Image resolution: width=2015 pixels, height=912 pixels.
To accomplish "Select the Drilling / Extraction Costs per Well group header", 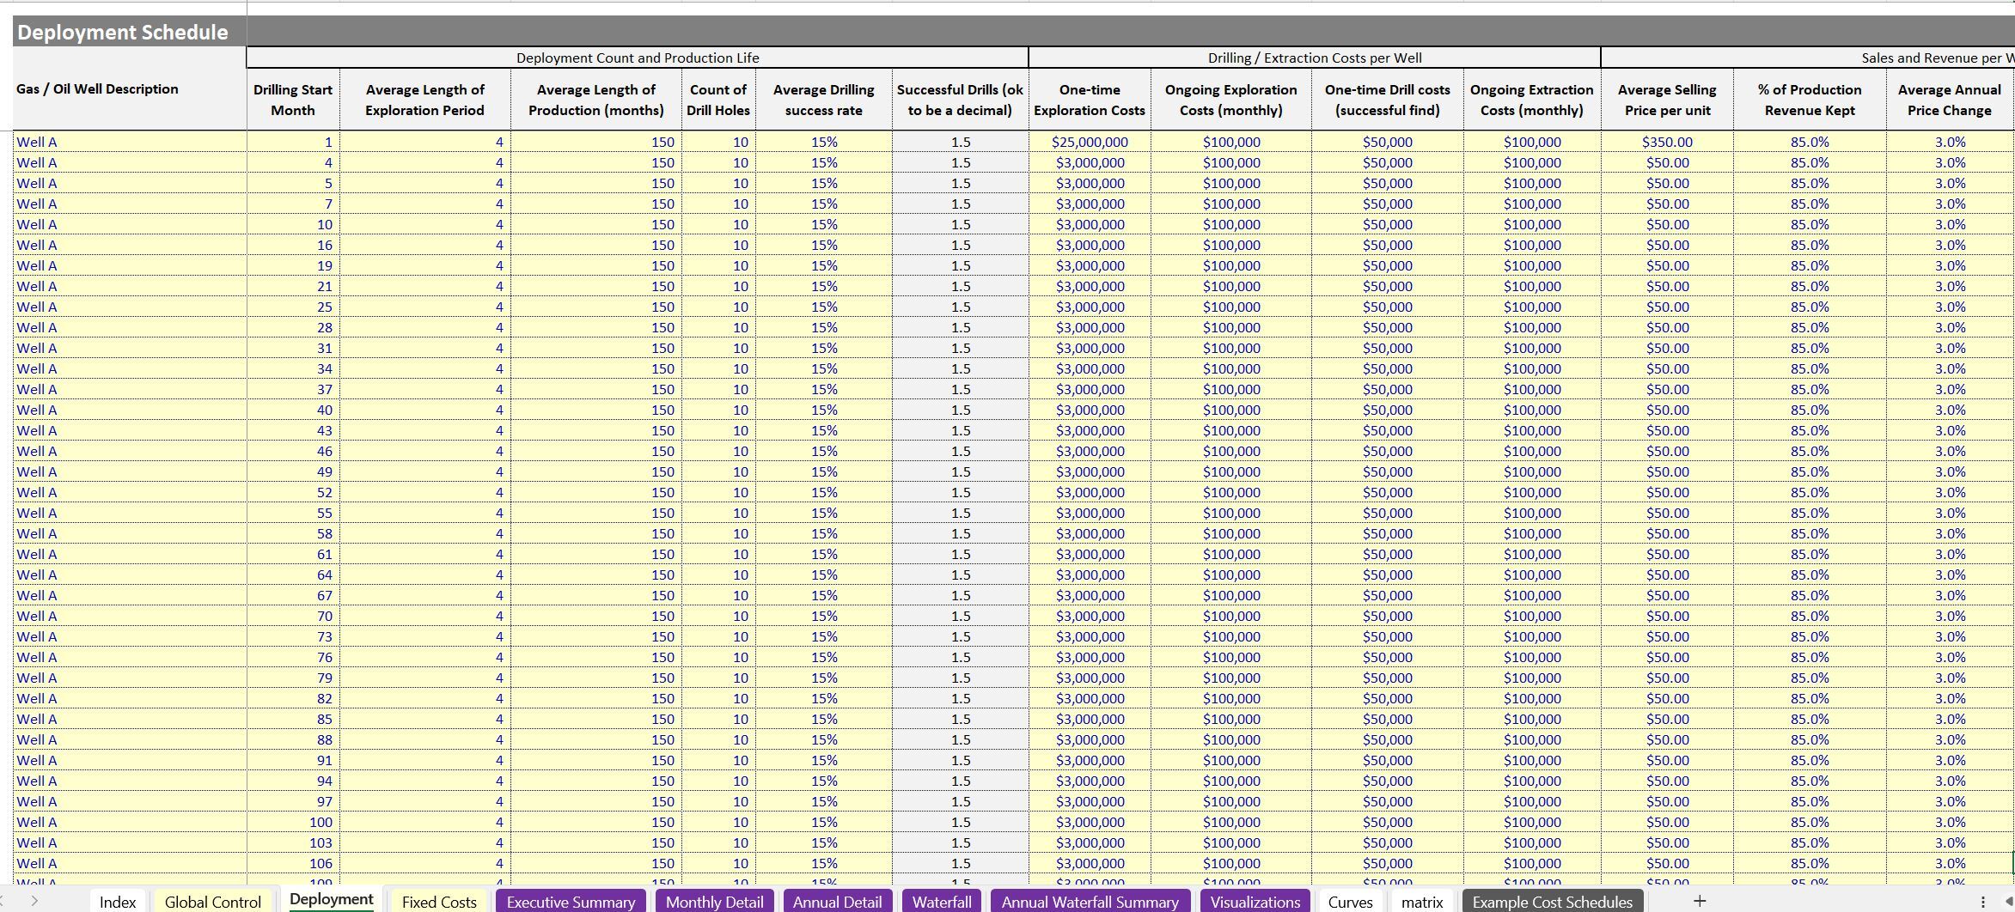I will (x=1315, y=58).
